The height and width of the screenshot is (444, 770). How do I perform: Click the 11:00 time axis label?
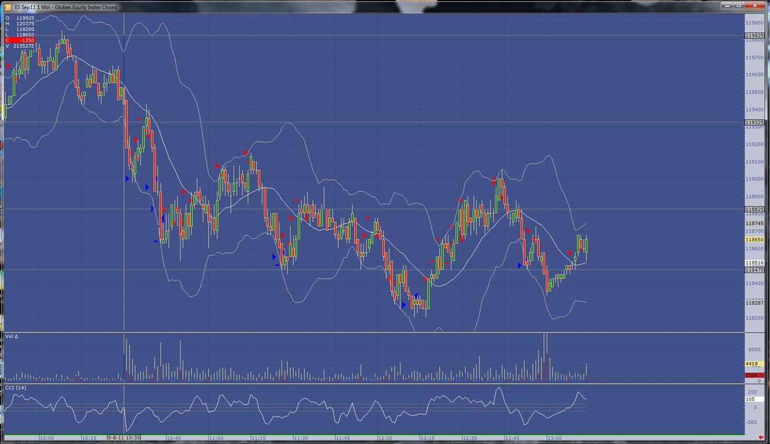click(x=216, y=438)
